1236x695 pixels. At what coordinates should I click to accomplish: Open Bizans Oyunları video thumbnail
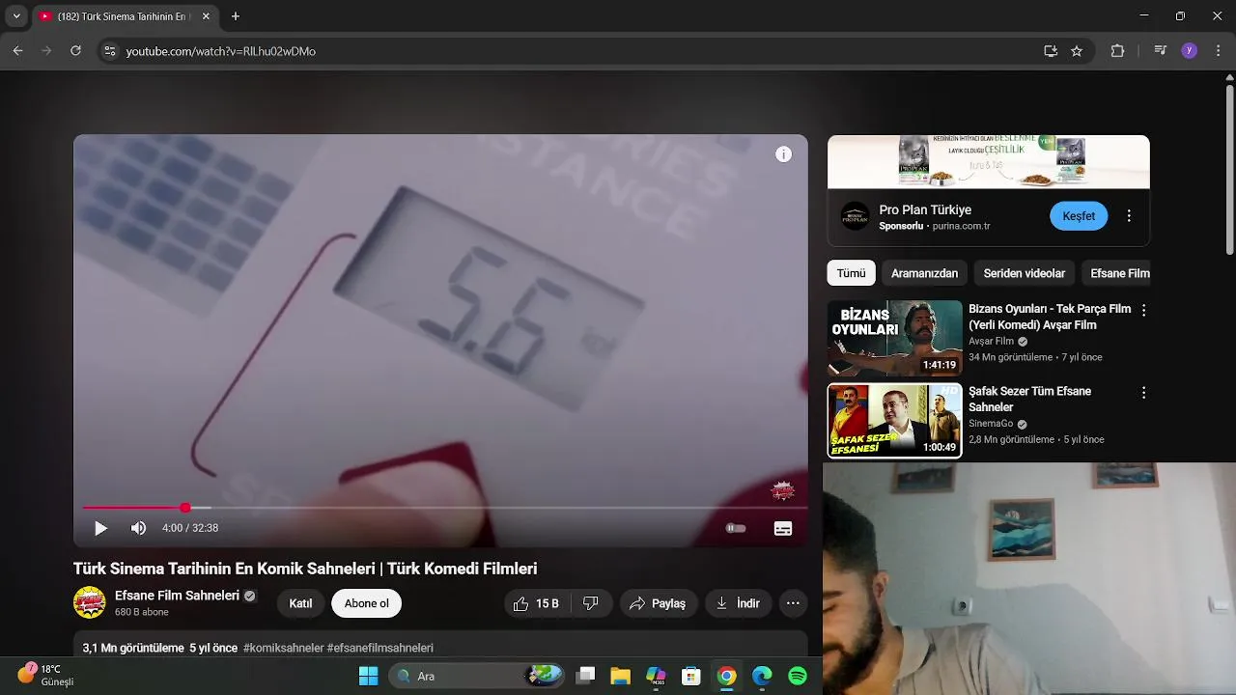pos(895,338)
